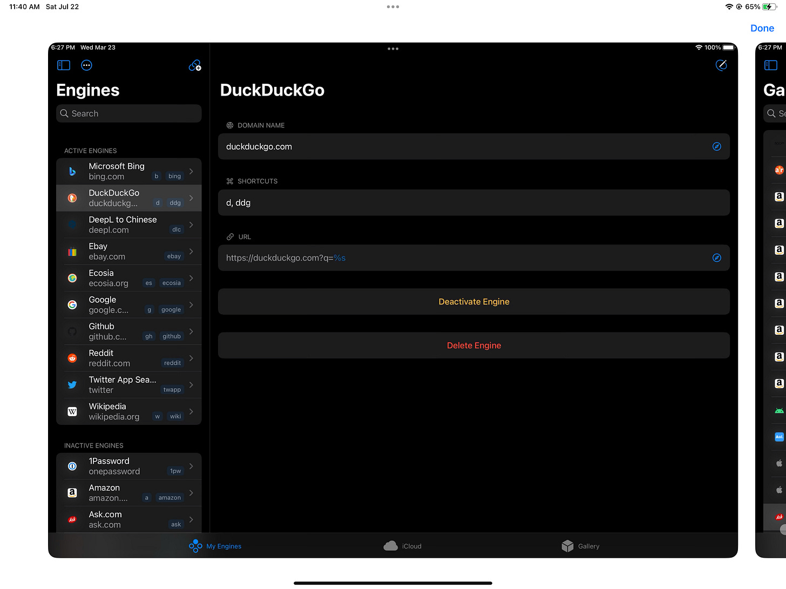Open DeepL to Chinese row chevron
This screenshot has height=589, width=786.
click(191, 225)
